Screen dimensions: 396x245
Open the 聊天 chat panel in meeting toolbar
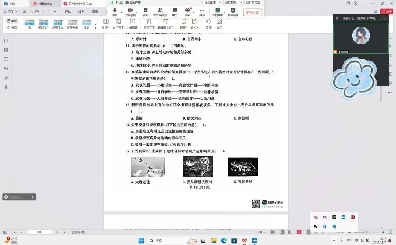[175, 12]
